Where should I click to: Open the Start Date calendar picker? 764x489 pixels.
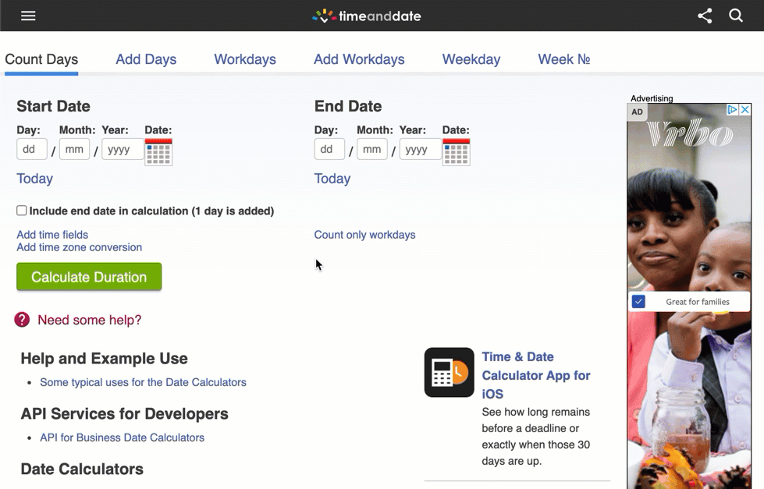(158, 151)
